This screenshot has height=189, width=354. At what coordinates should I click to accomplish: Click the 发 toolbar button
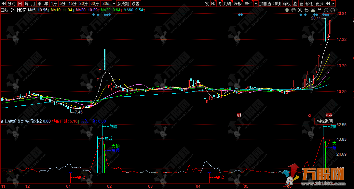click(207, 4)
